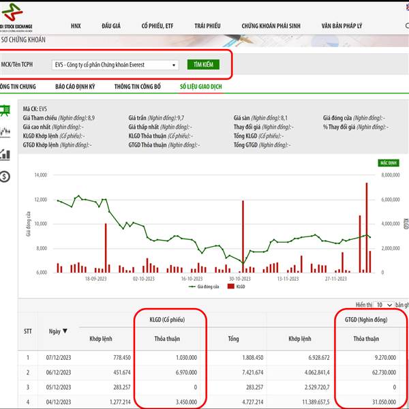Image resolution: width=409 pixels, height=409 pixels.
Task: Click the 30-10-2023 red volume spike
Action: pos(243,237)
